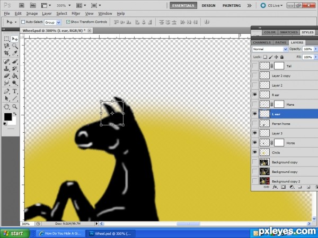The width and height of the screenshot is (318, 238).
Task: Add a layer mask to selected layer
Action: tap(284, 187)
